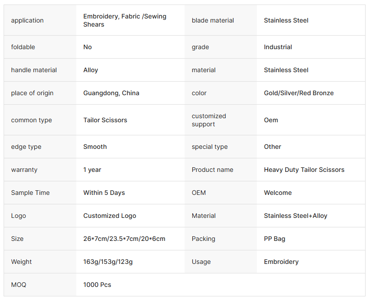Click 'Guangdong, China' origin value
Viewport: 371px width, 300px height.
pos(111,93)
